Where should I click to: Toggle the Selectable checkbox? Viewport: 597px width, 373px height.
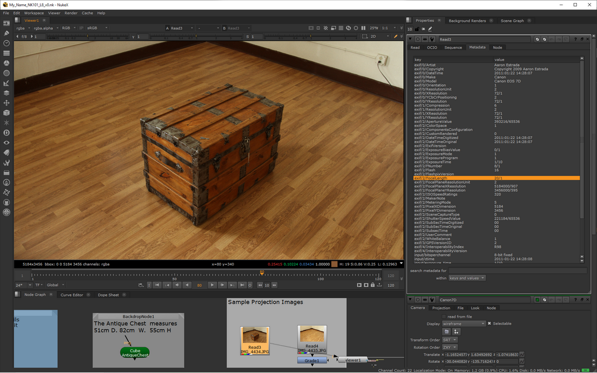(x=489, y=324)
